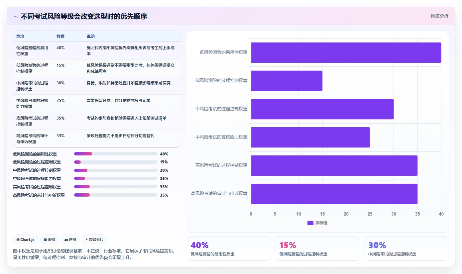Click the 15% stat card for 低风险测验的过程控制权重

pos(317,248)
